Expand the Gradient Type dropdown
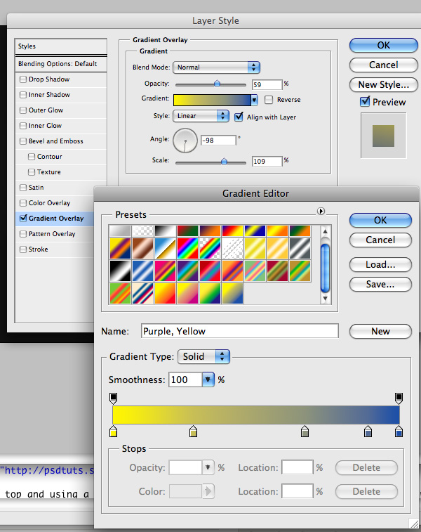This screenshot has width=421, height=532. (203, 356)
